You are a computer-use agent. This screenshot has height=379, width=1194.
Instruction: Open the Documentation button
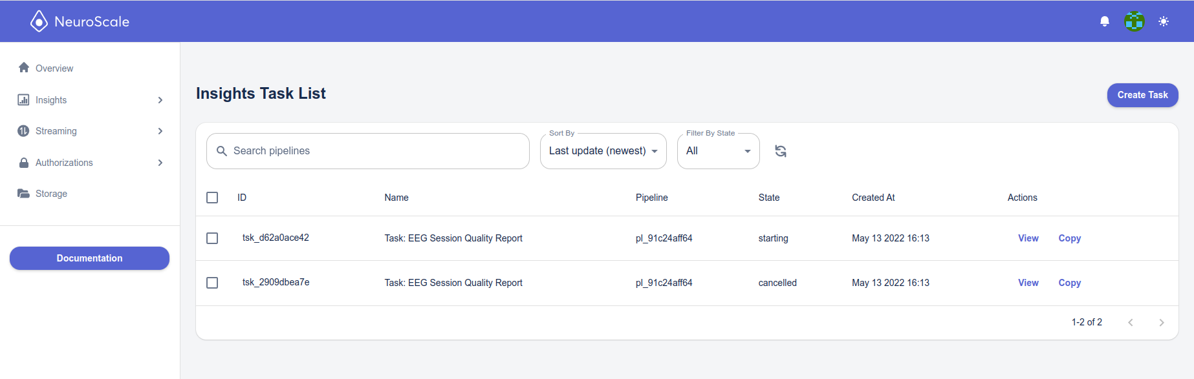89,258
